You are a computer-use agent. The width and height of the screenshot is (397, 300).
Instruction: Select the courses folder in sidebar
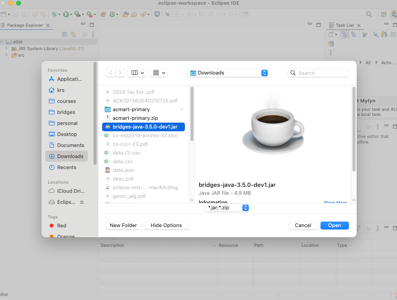pyautogui.click(x=67, y=101)
